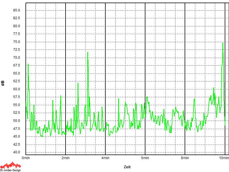Click the 40.0 dB scale label
Screen dimensions: 229x172
click(x=17, y=152)
